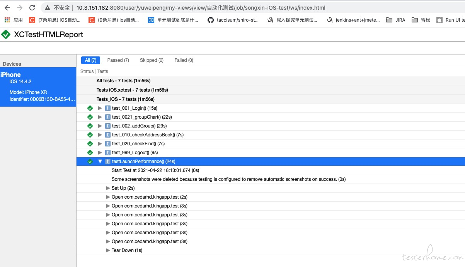This screenshot has height=267, width=465.
Task: Click the passed status icon for test_010_checkAddressBook()
Action: coord(90,135)
